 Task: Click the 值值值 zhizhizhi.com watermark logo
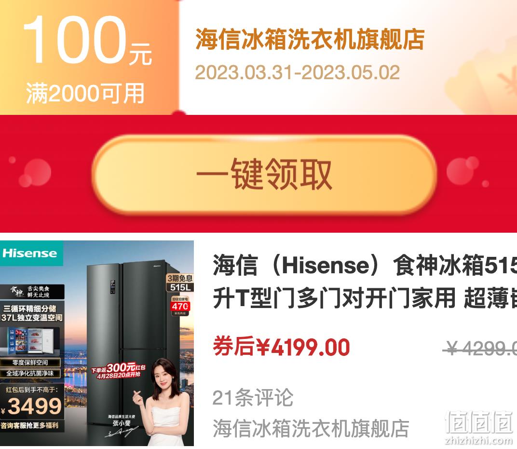coord(479,428)
